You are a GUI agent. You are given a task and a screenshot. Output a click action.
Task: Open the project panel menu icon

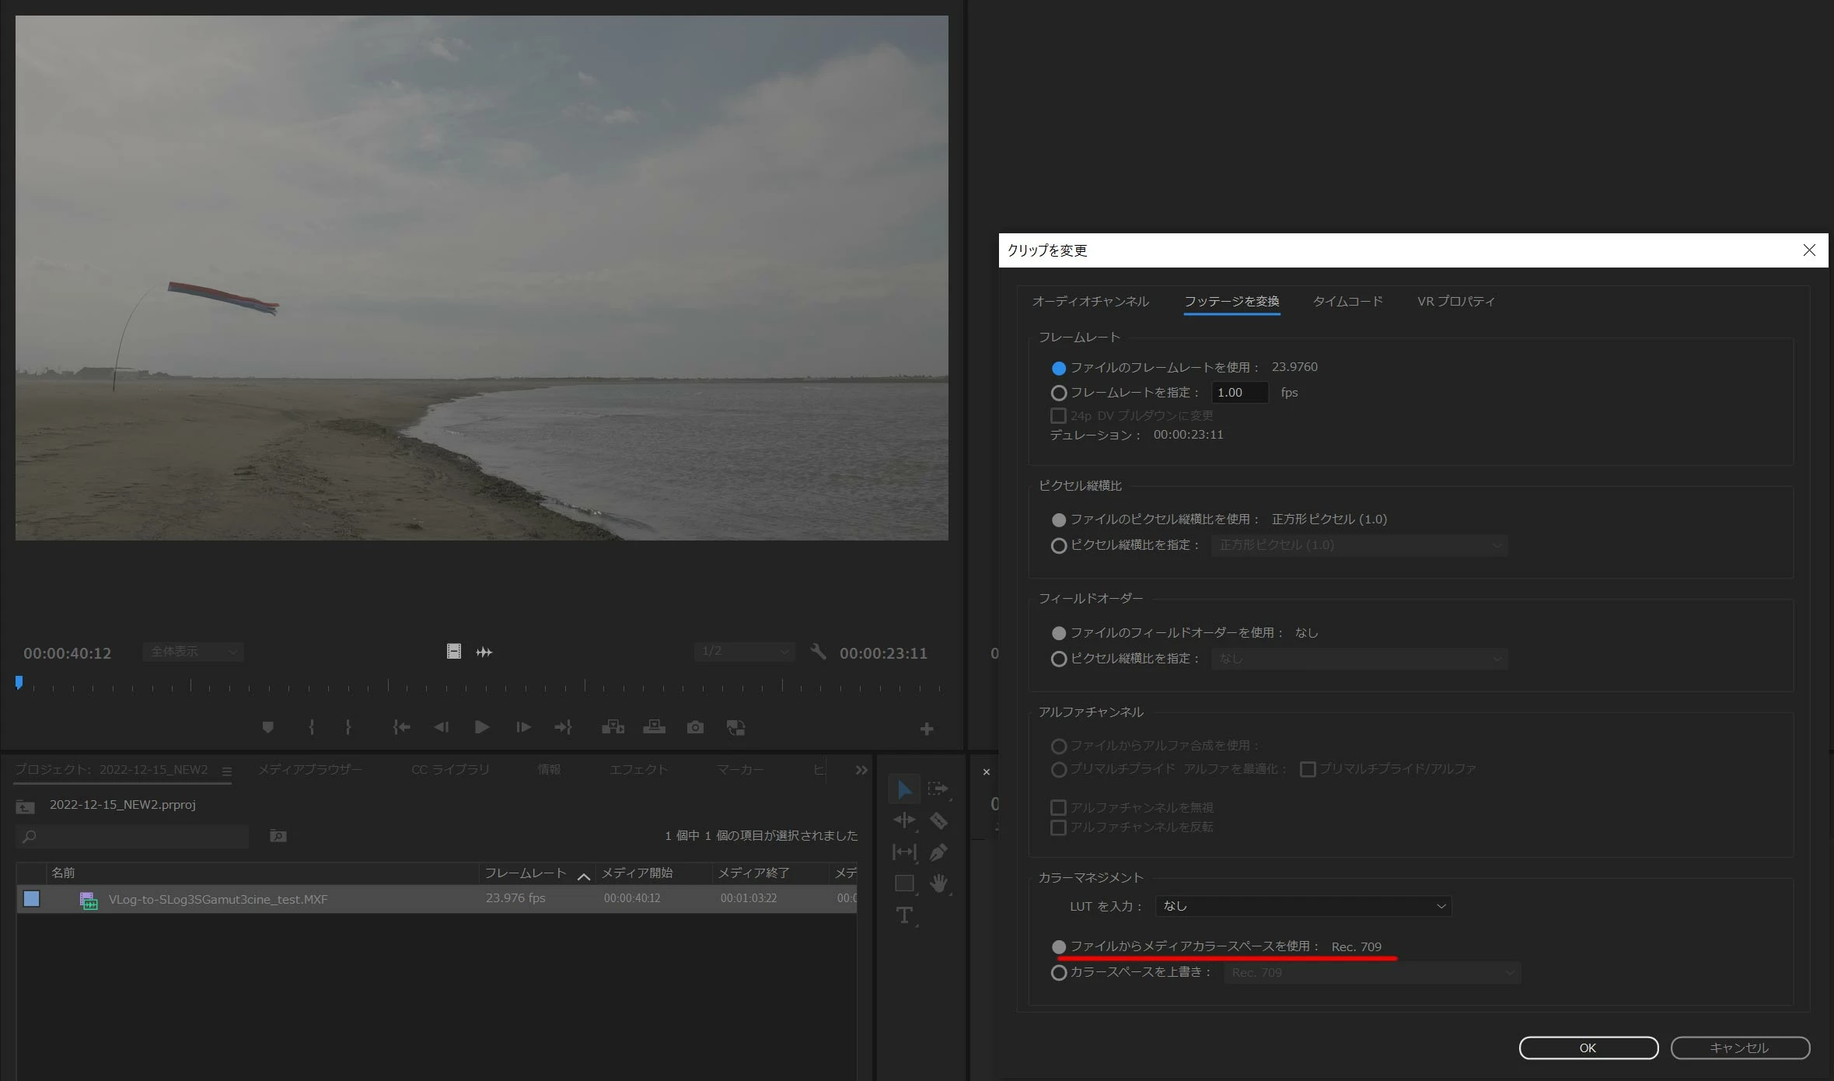[x=227, y=771]
